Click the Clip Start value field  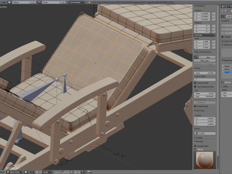click(204, 93)
